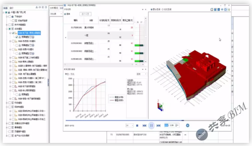Screen dimensions: 252x146
Task: Click the round share button
Action: click(x=202, y=135)
